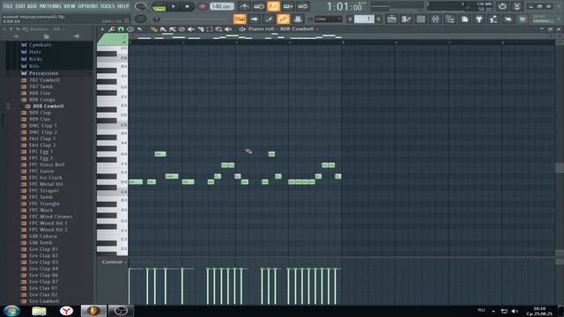The height and width of the screenshot is (317, 564).
Task: Arm the Record button
Action: coord(203,6)
